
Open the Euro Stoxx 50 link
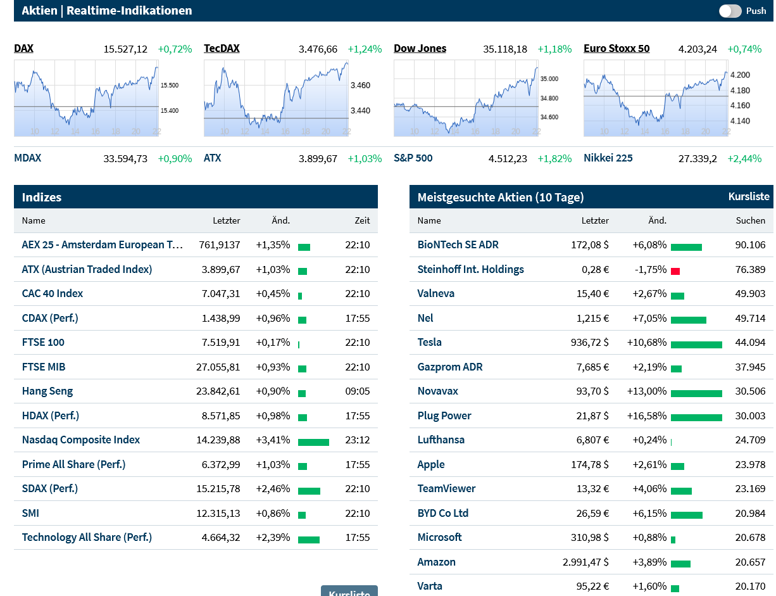616,49
